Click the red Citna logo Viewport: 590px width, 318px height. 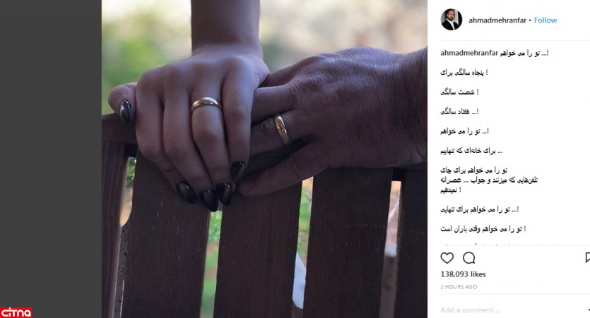tap(16, 312)
